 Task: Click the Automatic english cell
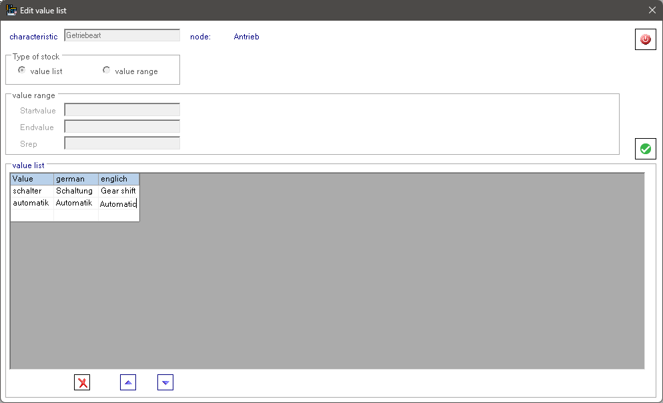(119, 204)
